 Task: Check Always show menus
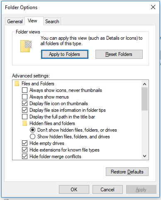[x=24, y=97]
